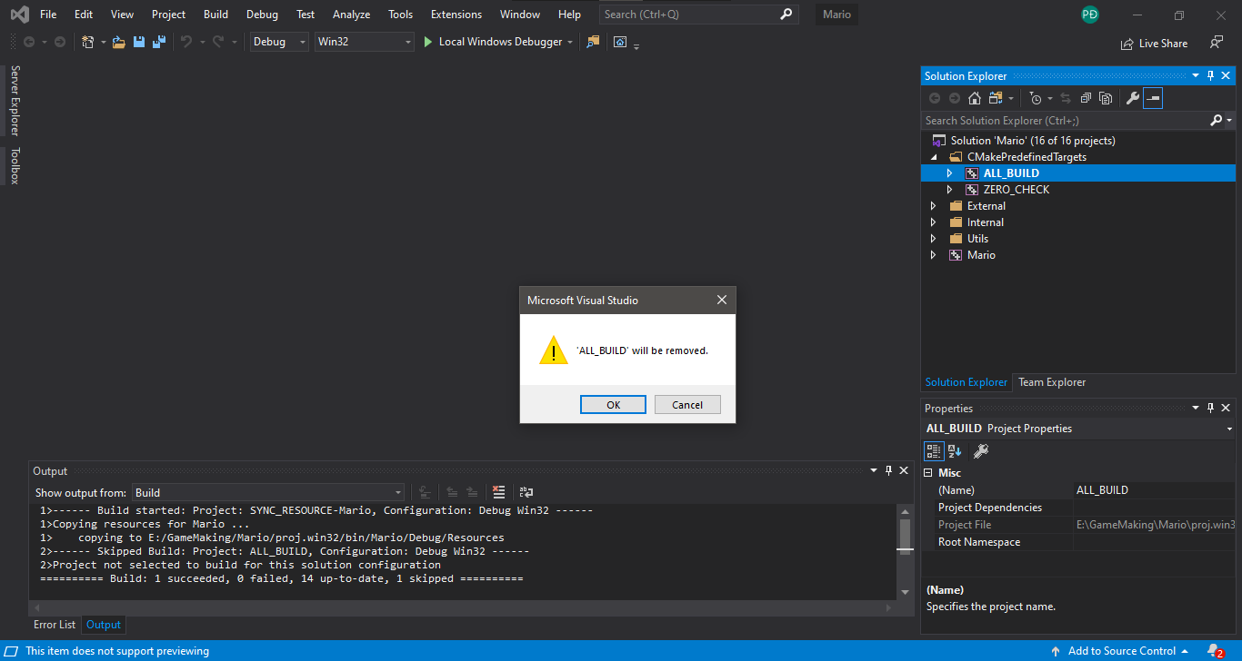Image resolution: width=1242 pixels, height=661 pixels.
Task: Open Local Windows Debugger dropdown arrow
Action: (570, 42)
